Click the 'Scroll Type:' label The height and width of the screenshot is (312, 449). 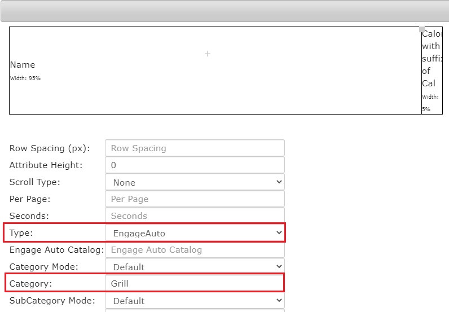(x=34, y=182)
